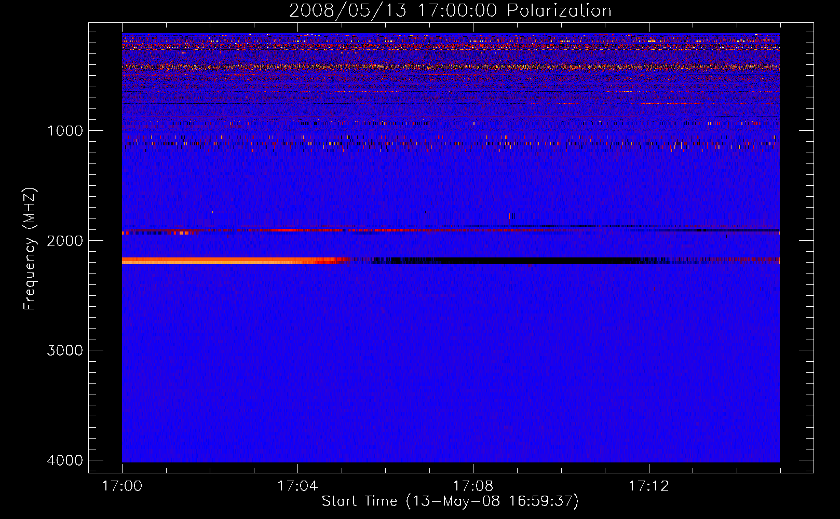
Task: Click the thin red line near 1900 MHz
Action: pos(363,230)
